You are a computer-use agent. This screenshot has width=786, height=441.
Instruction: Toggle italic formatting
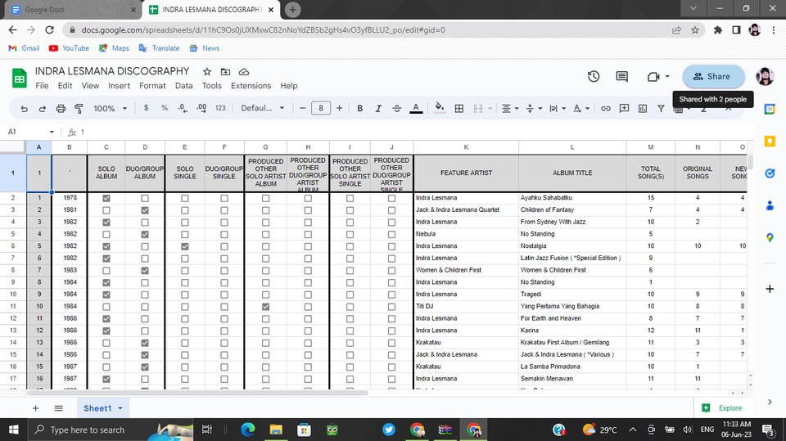pyautogui.click(x=378, y=108)
